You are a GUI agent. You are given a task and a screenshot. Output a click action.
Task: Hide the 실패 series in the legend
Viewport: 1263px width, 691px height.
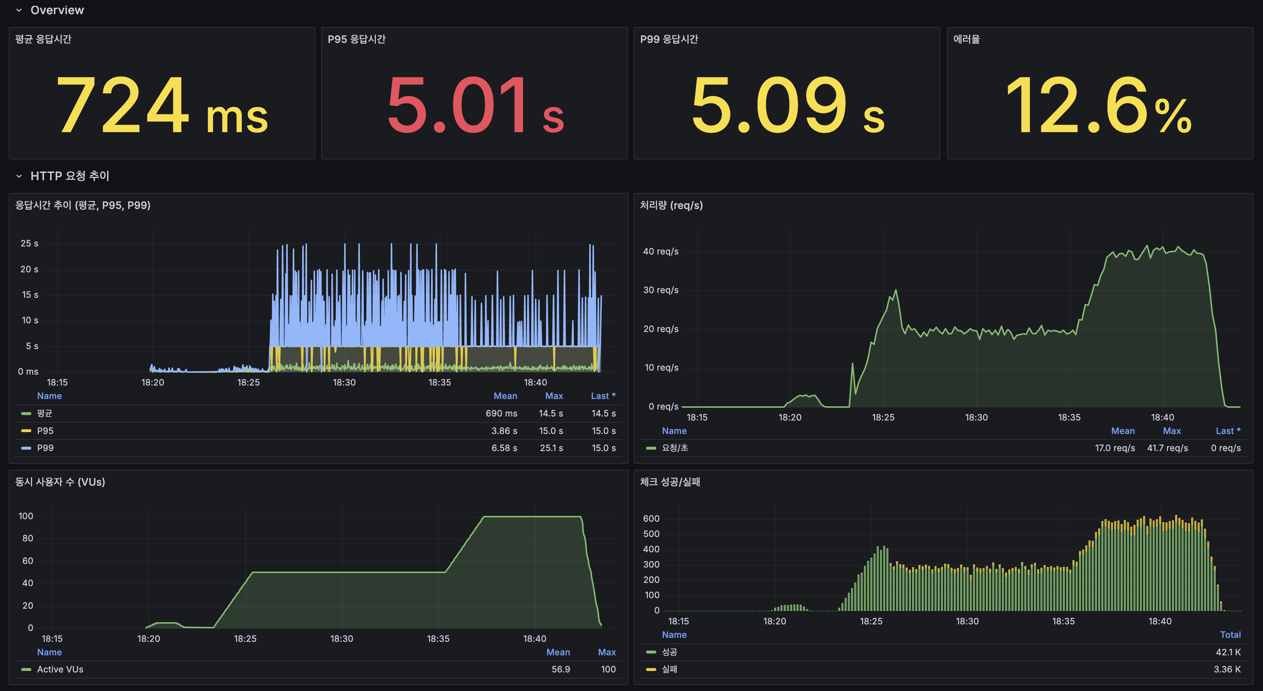pyautogui.click(x=670, y=669)
